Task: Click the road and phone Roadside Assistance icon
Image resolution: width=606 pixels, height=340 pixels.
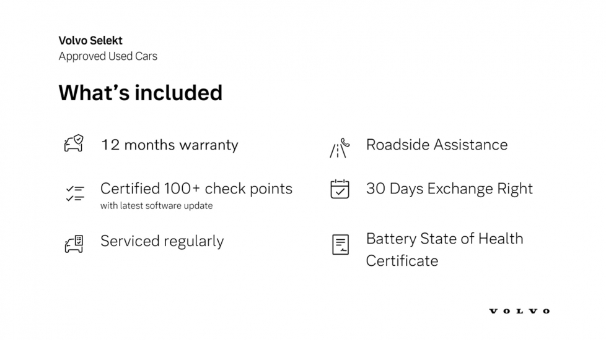Action: [x=339, y=148]
